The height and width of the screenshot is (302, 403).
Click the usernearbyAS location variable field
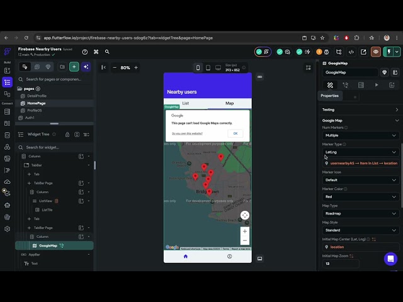[361, 164]
